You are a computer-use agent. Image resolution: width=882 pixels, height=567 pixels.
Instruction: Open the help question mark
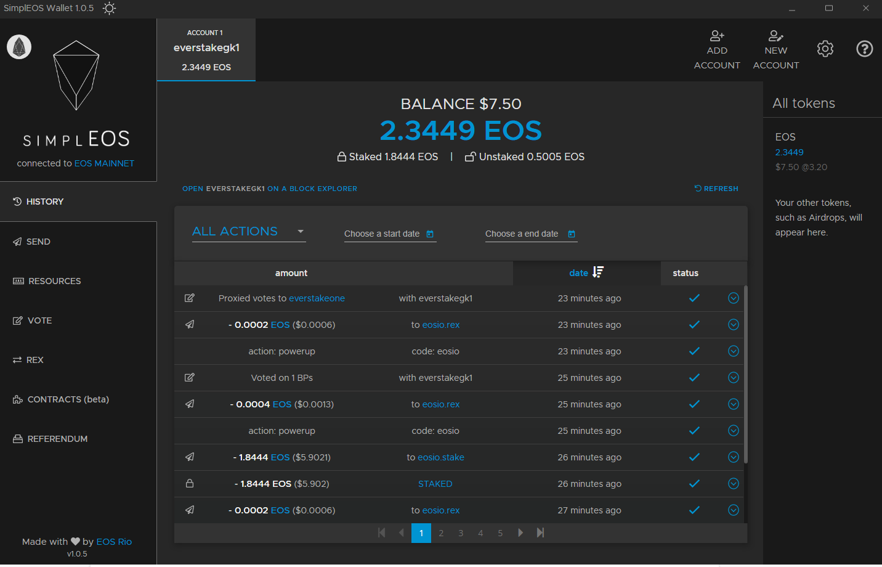865,49
